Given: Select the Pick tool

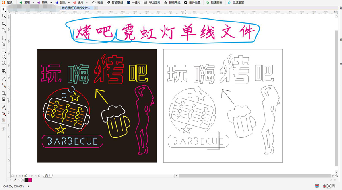Looking at the screenshot, I should click(4, 10).
